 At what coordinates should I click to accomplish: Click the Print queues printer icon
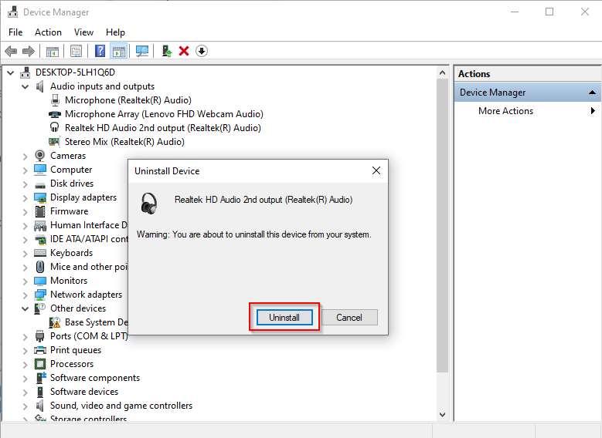[x=40, y=350]
